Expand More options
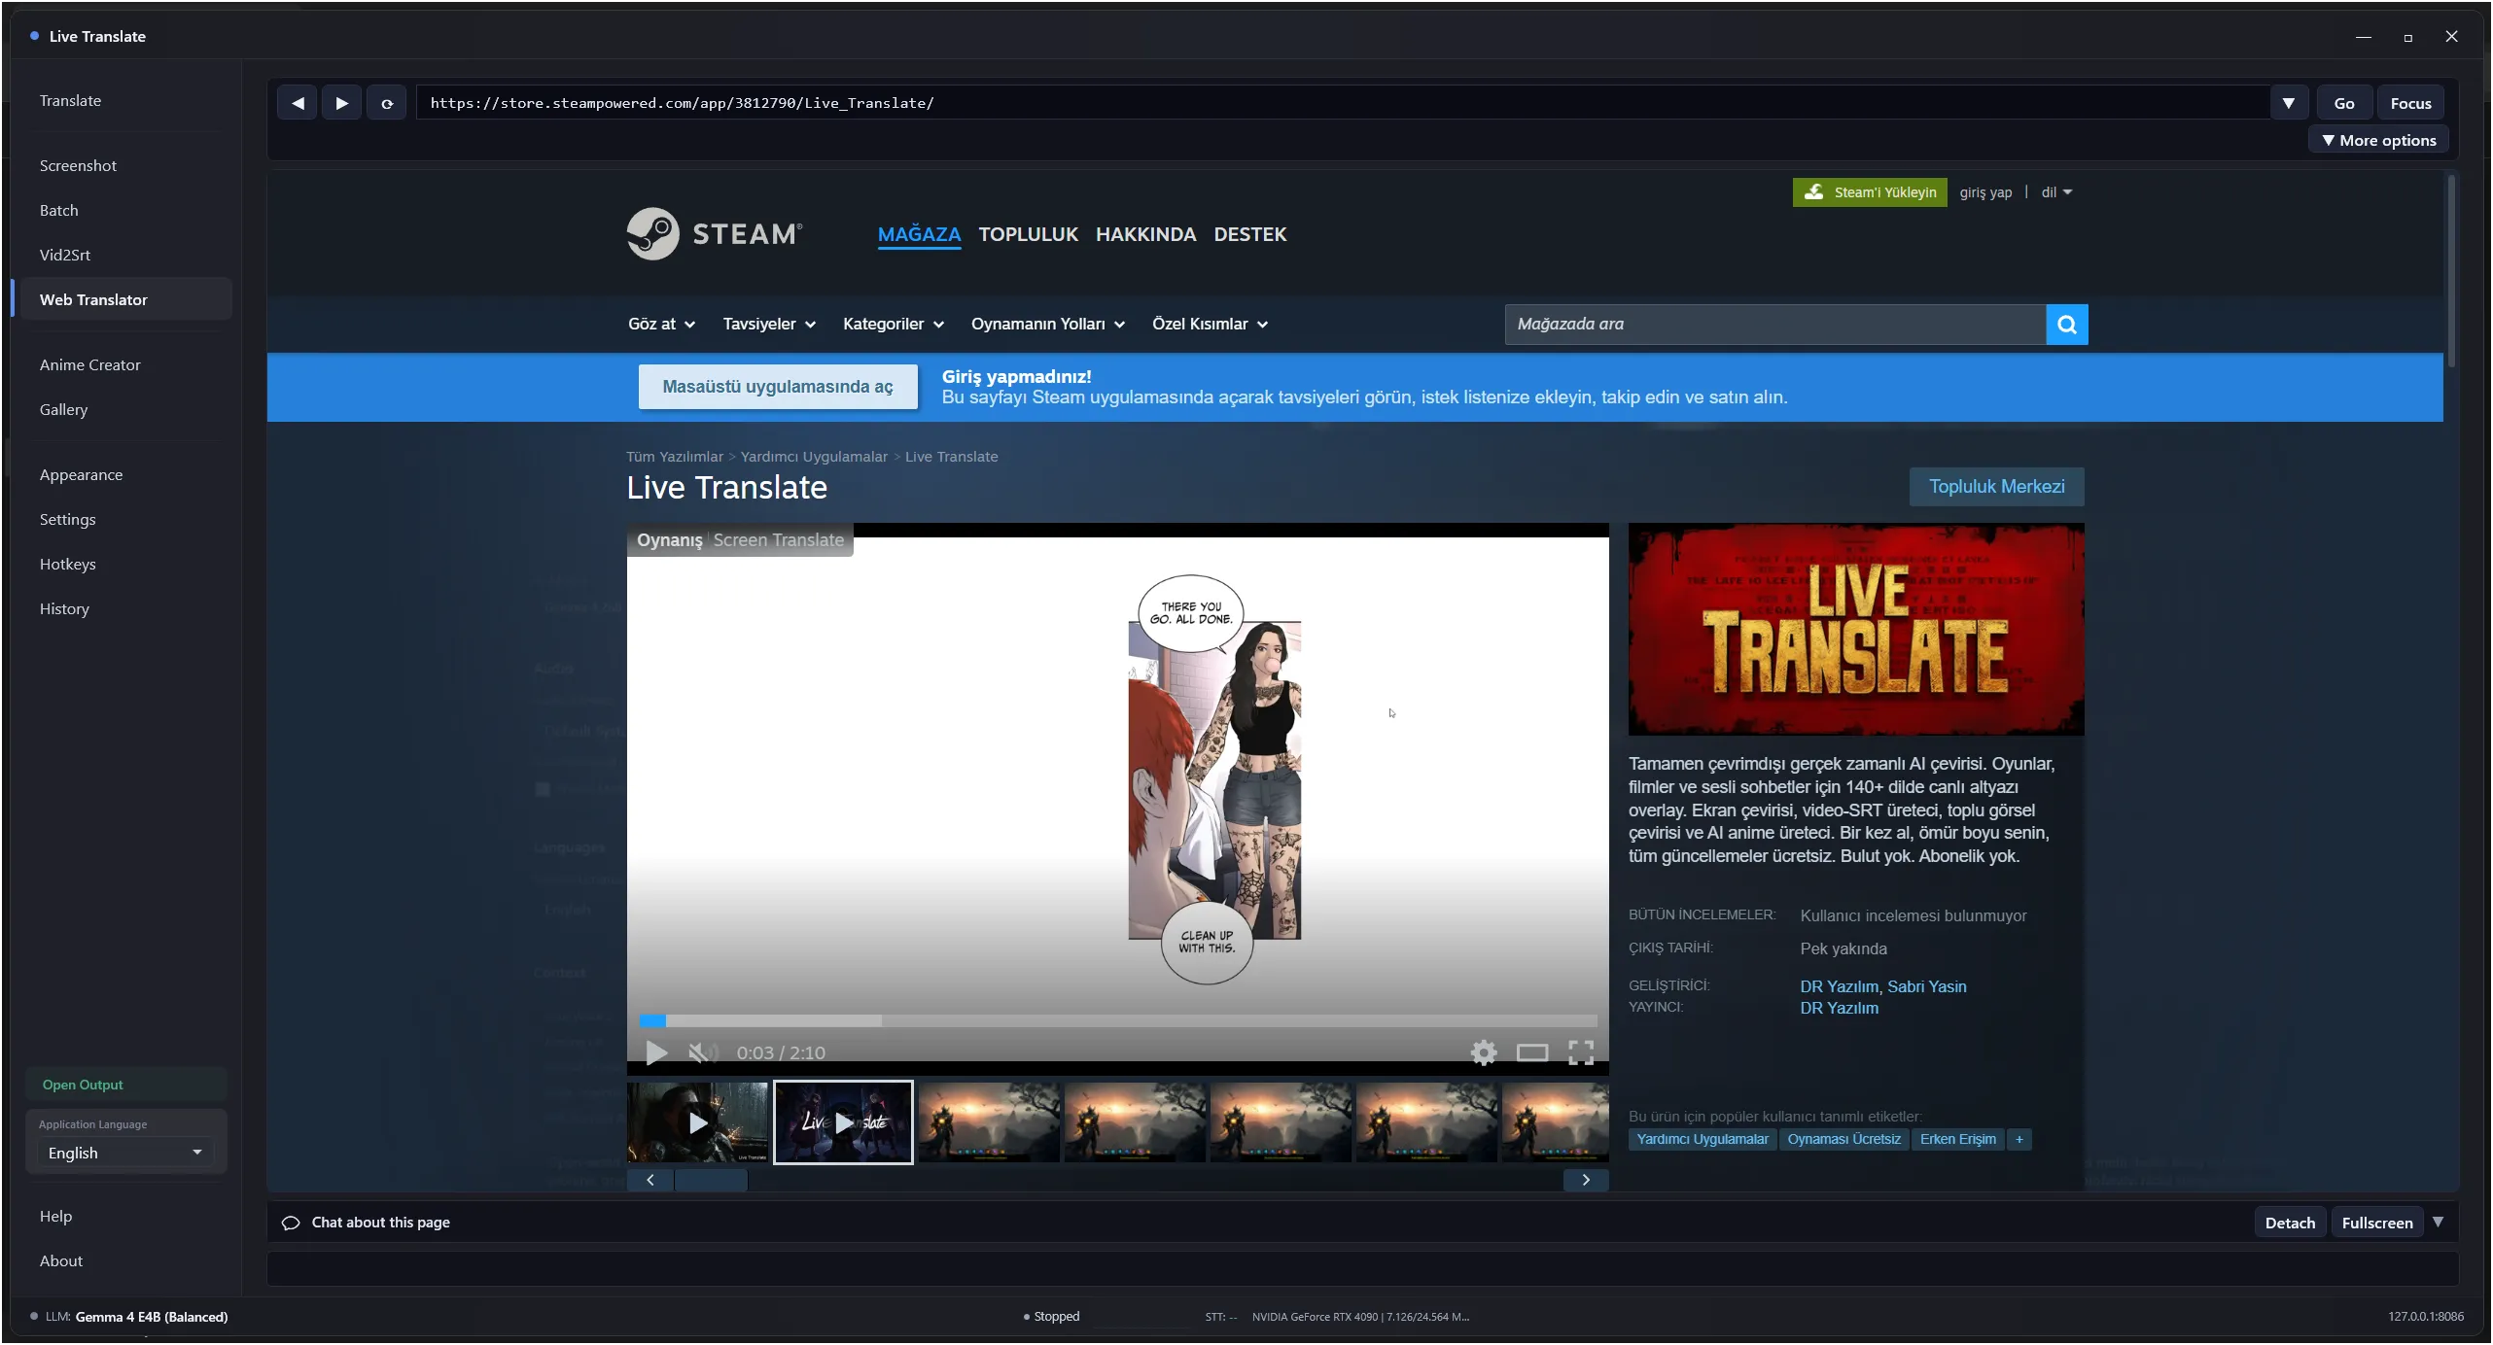2493x1345 pixels. click(x=2378, y=140)
